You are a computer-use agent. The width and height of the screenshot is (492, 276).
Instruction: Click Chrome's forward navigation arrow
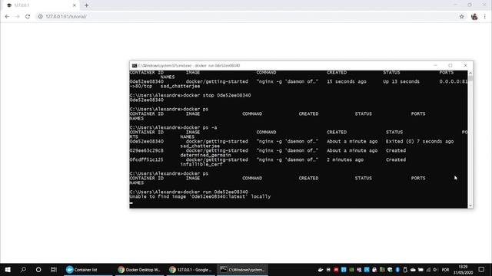[17, 17]
